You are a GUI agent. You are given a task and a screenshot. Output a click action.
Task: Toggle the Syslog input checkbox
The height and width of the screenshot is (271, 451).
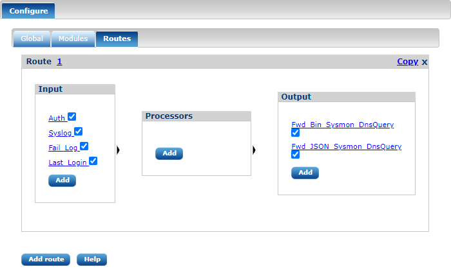point(79,132)
